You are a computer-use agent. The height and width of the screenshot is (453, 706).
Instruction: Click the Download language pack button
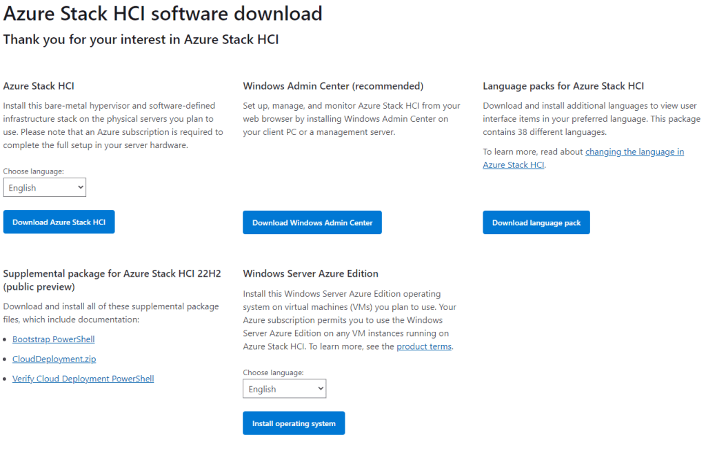coord(536,222)
